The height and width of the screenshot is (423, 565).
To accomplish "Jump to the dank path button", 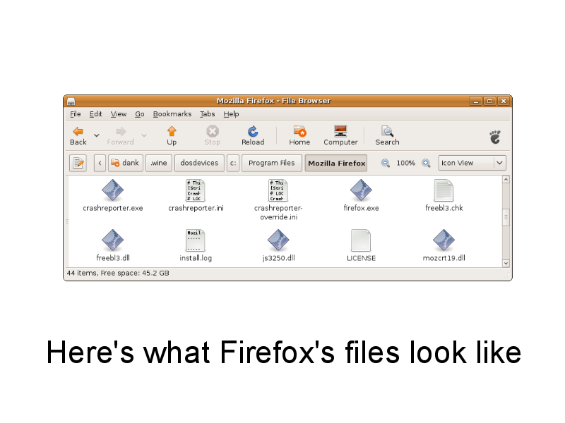I will 126,163.
